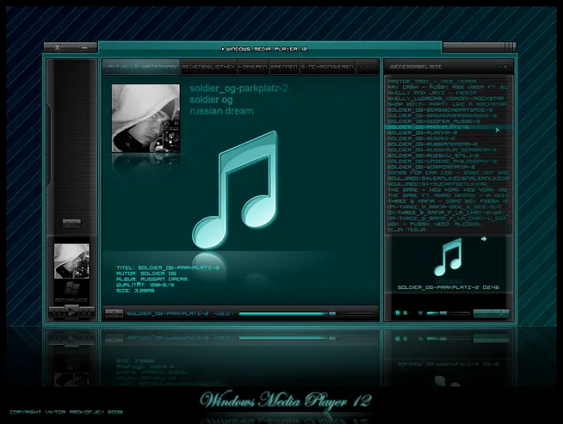Switch to the Synchronisieren tab
563x424 pixels.
pos(327,66)
